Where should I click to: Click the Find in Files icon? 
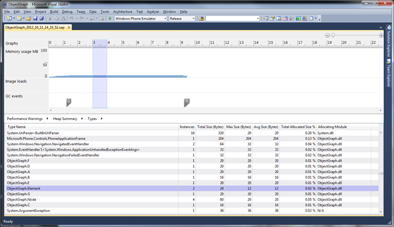[201, 18]
